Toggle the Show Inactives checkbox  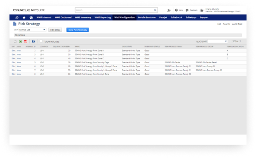(41, 41)
